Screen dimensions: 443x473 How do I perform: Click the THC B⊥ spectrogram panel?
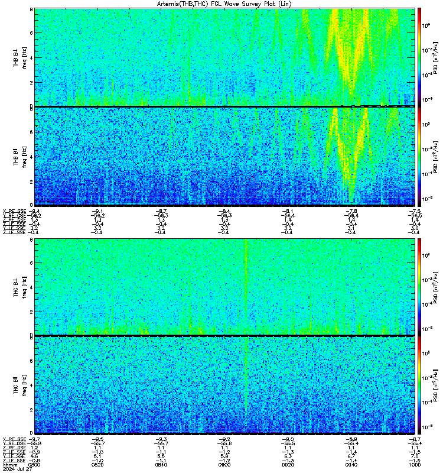tap(225, 287)
